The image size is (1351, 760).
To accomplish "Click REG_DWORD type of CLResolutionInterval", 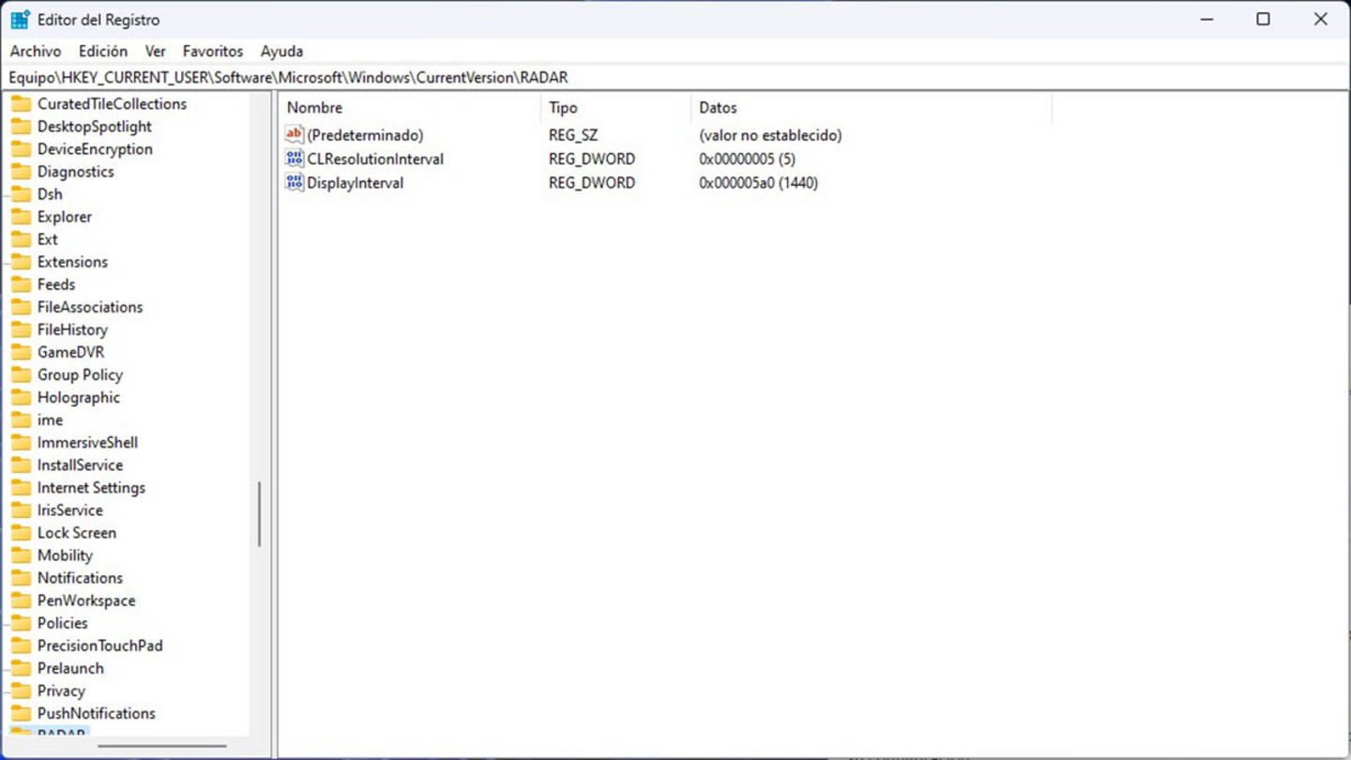I will tap(592, 160).
